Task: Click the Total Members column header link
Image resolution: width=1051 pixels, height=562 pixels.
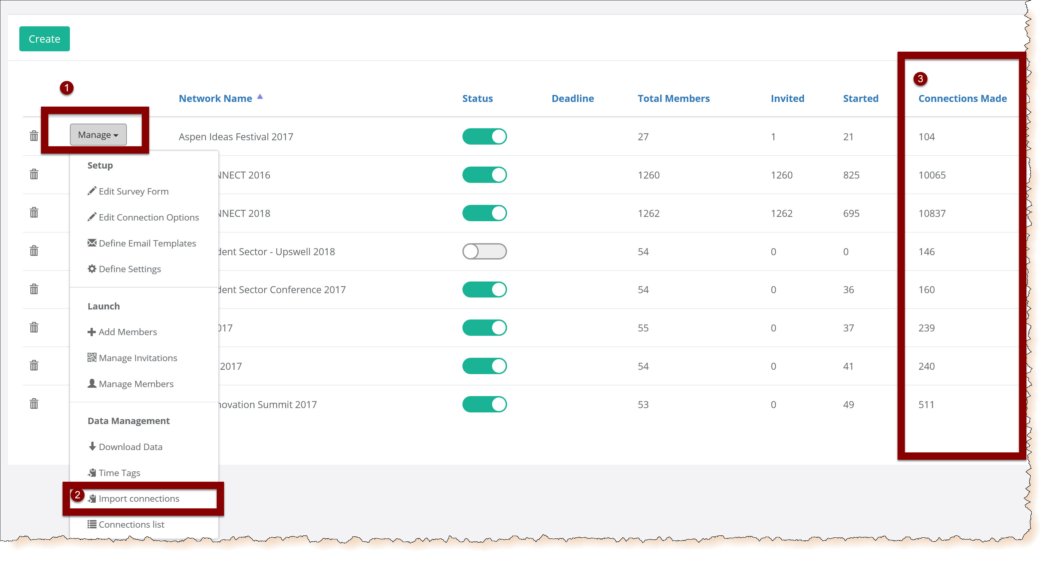Action: point(673,98)
